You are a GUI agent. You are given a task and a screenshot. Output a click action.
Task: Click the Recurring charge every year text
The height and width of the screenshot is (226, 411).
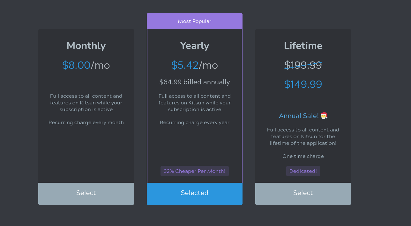tap(195, 123)
